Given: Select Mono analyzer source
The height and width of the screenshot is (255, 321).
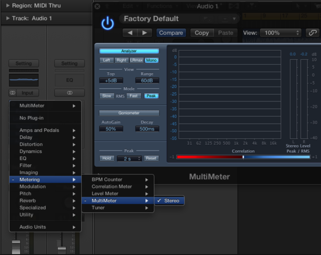Looking at the screenshot, I should pyautogui.click(x=151, y=60).
